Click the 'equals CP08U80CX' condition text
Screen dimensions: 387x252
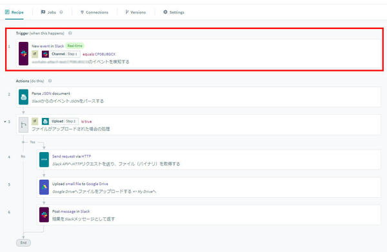pyautogui.click(x=99, y=54)
